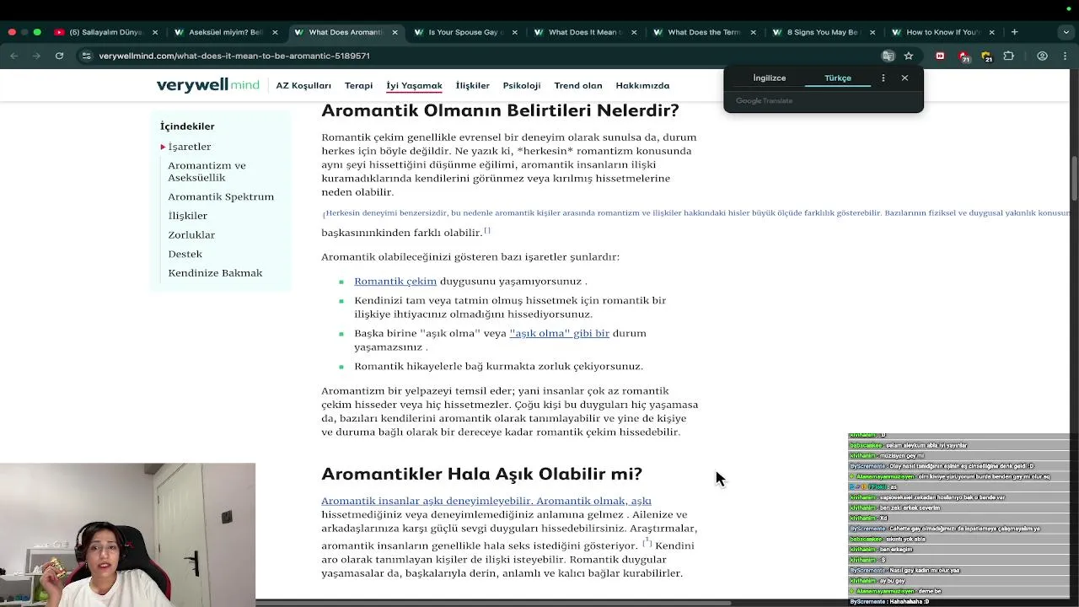Close the Google Translate popup

[x=905, y=78]
